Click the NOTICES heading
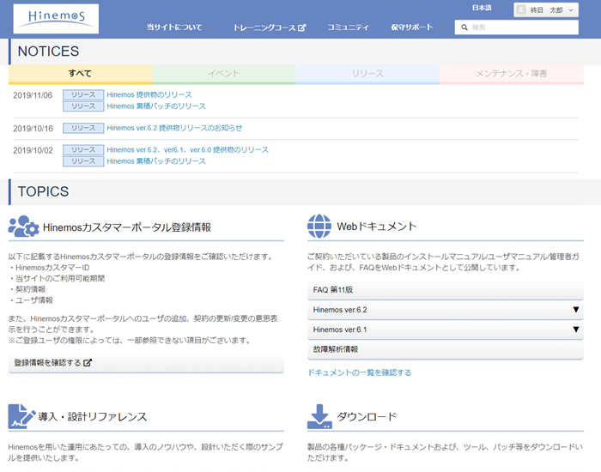Viewport: 601px width, 472px height. tap(48, 51)
